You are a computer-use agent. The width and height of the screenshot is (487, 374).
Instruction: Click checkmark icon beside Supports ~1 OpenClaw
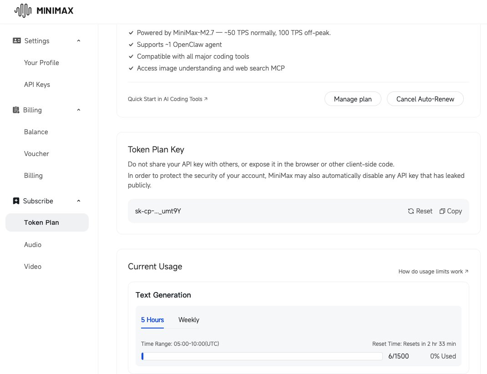coord(131,45)
